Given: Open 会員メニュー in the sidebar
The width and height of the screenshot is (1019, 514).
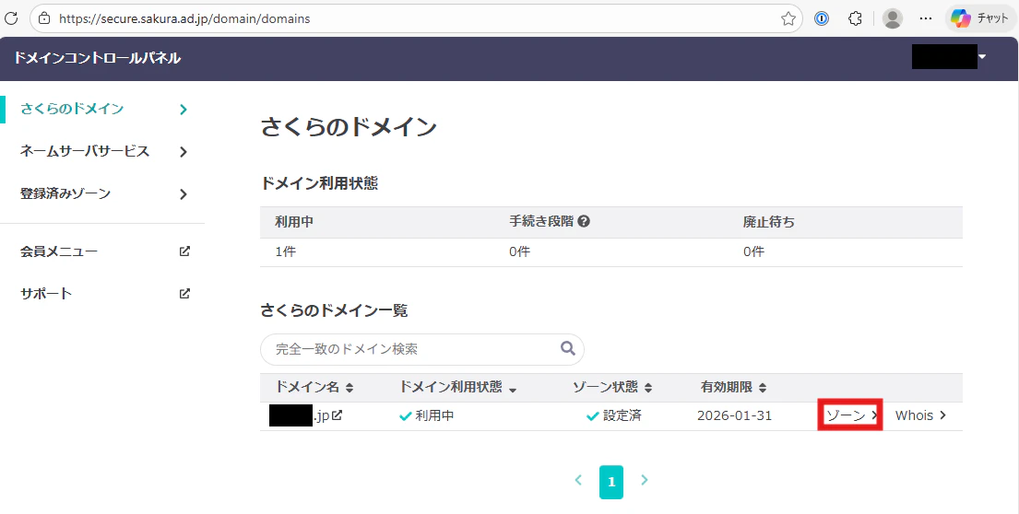Looking at the screenshot, I should [x=59, y=251].
